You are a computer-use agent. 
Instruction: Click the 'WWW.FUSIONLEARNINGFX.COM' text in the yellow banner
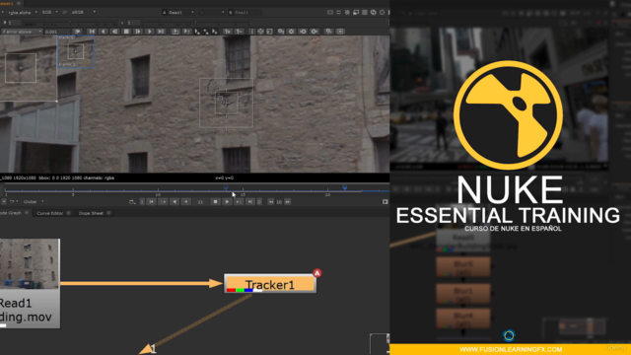(x=511, y=349)
